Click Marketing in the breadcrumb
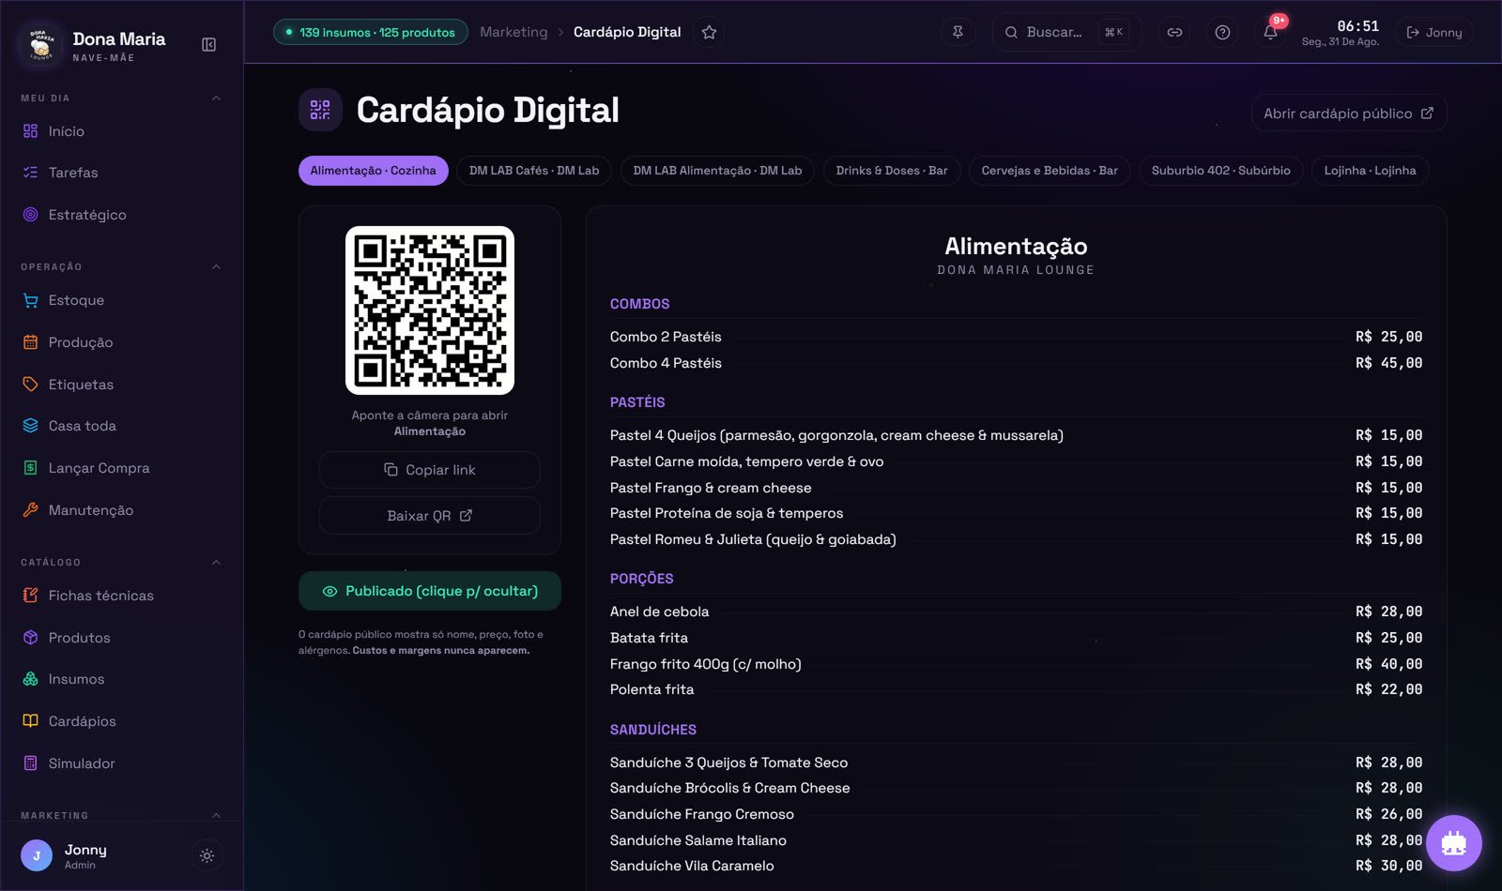Screen dimensions: 1502x891 click(513, 32)
